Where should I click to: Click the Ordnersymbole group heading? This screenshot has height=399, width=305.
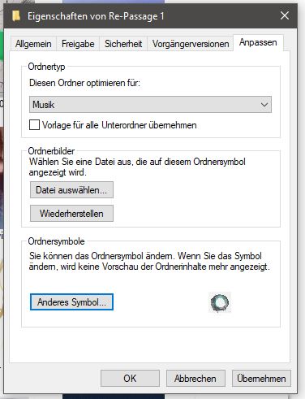pyautogui.click(x=56, y=241)
